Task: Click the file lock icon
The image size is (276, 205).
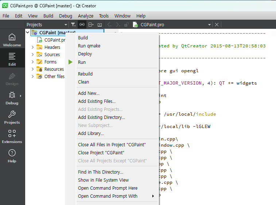Action: point(127,25)
